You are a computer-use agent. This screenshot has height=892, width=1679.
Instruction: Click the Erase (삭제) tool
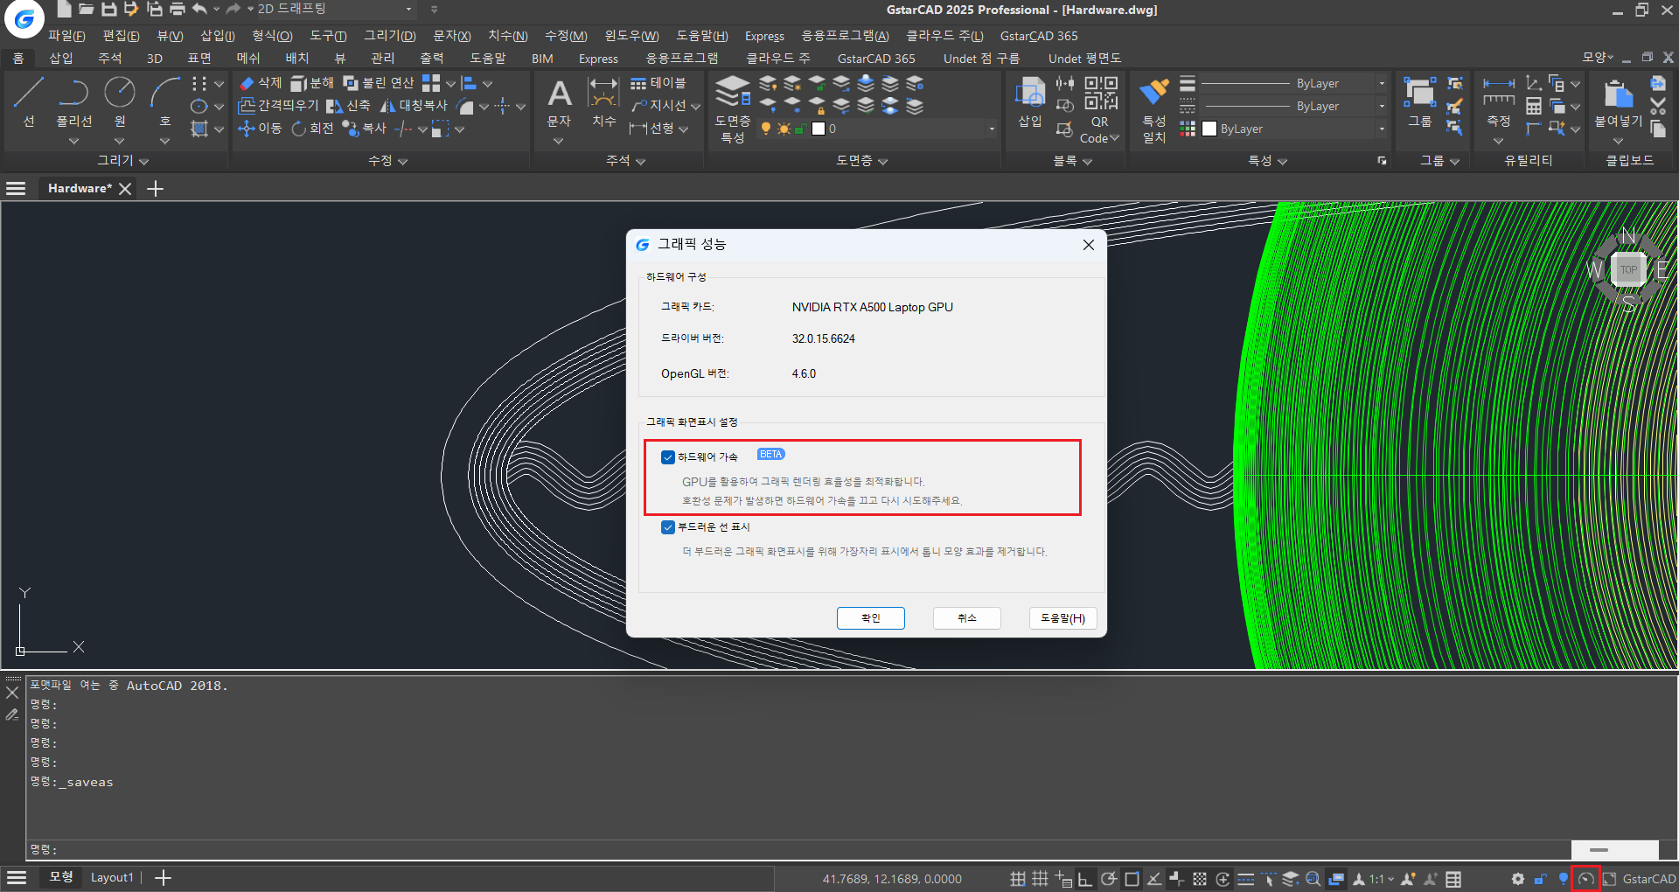261,83
